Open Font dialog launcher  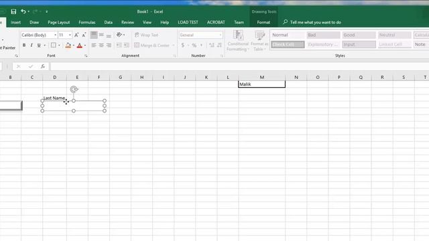pos(86,56)
